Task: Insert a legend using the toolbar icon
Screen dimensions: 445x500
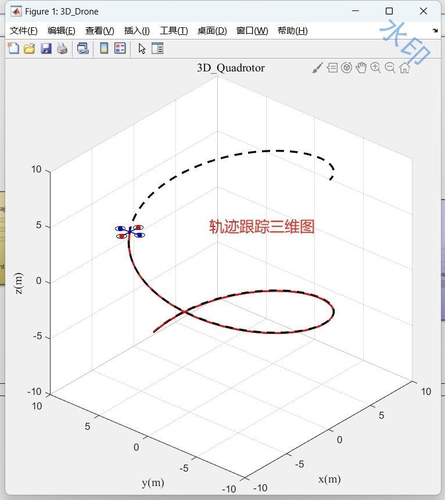Action: pos(120,48)
